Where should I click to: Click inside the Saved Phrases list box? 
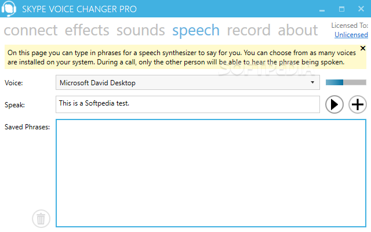coord(211,173)
